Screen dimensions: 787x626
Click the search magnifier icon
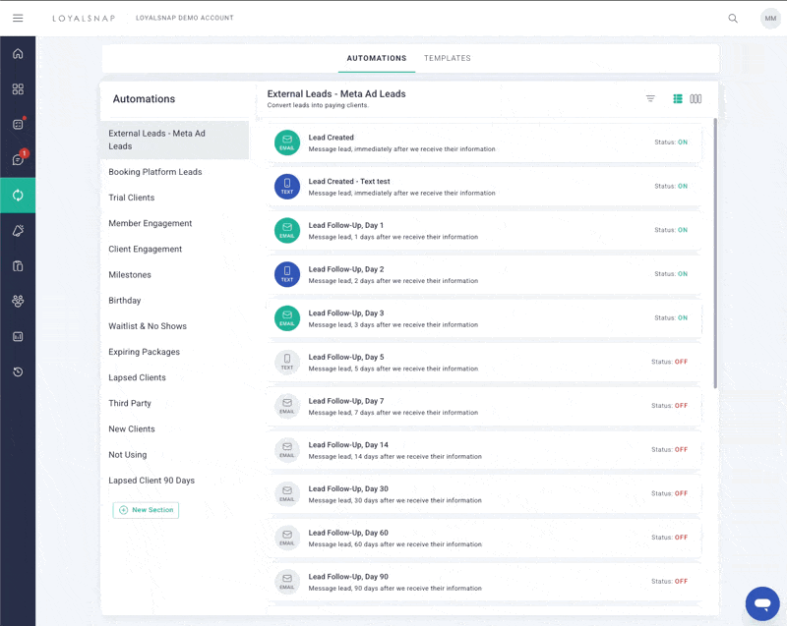tap(733, 19)
